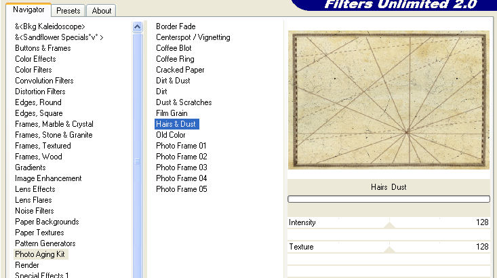497x278 pixels.
Task: Select the Color Effects category
Action: (35, 59)
